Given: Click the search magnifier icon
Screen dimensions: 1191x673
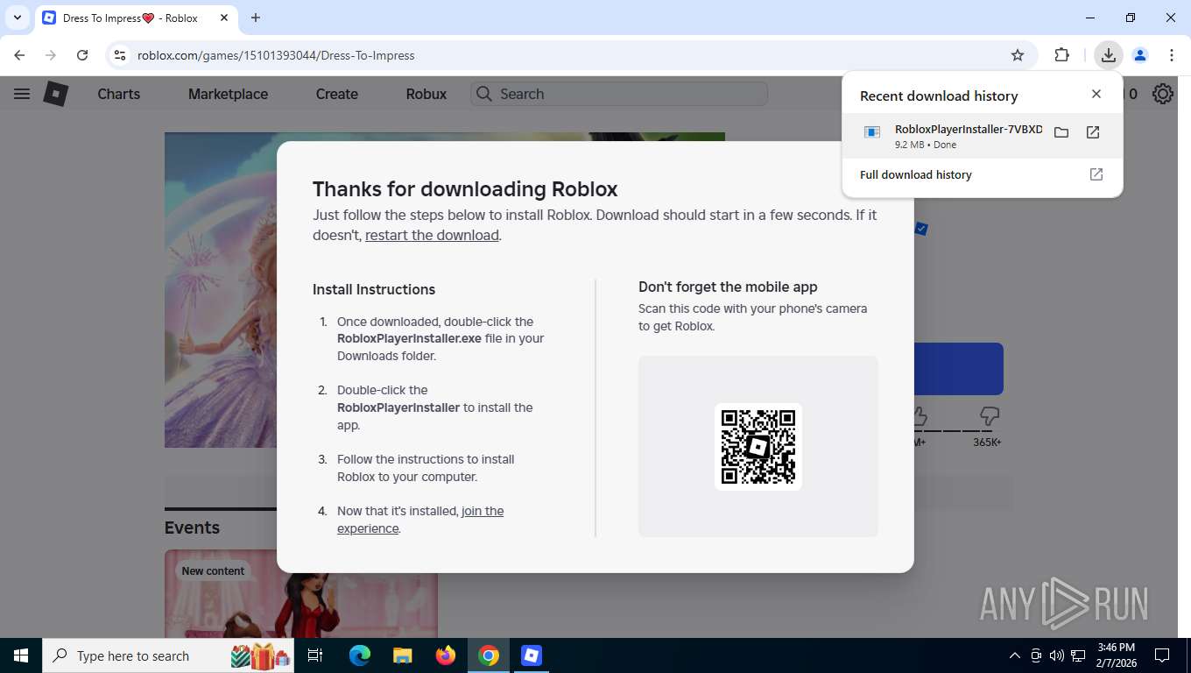Looking at the screenshot, I should (x=483, y=94).
